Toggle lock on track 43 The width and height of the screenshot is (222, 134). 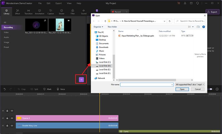click(7, 118)
